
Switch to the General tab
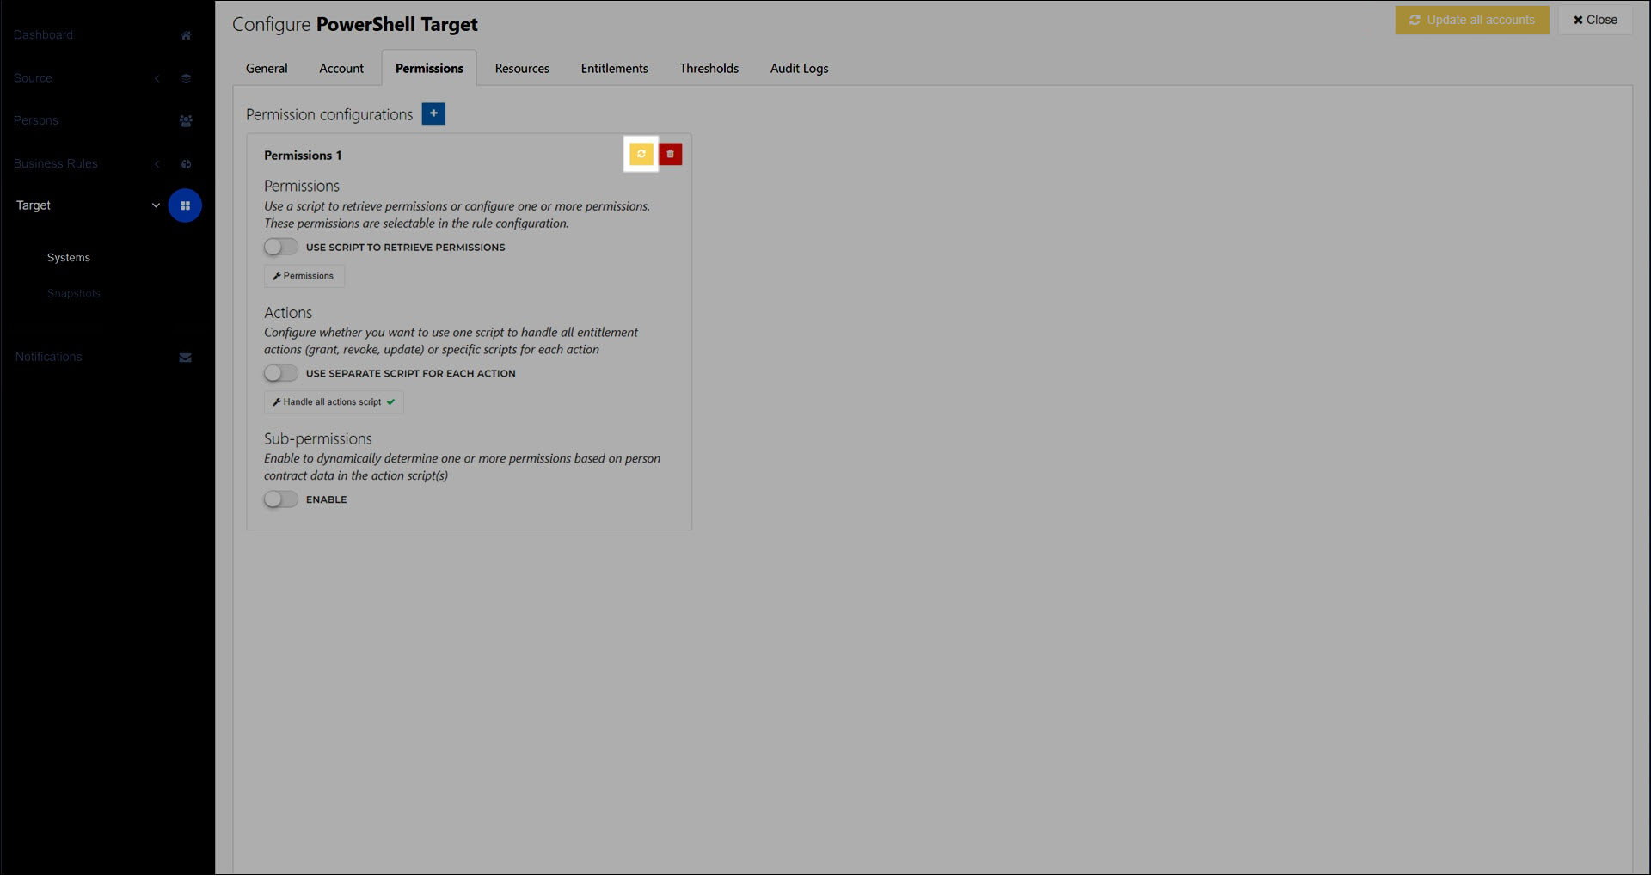[267, 68]
